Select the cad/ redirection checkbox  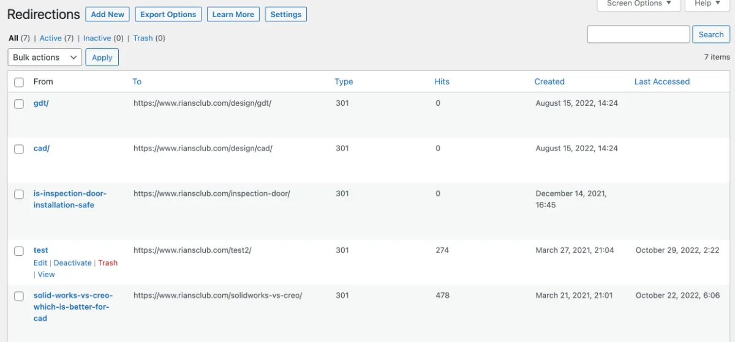[19, 149]
